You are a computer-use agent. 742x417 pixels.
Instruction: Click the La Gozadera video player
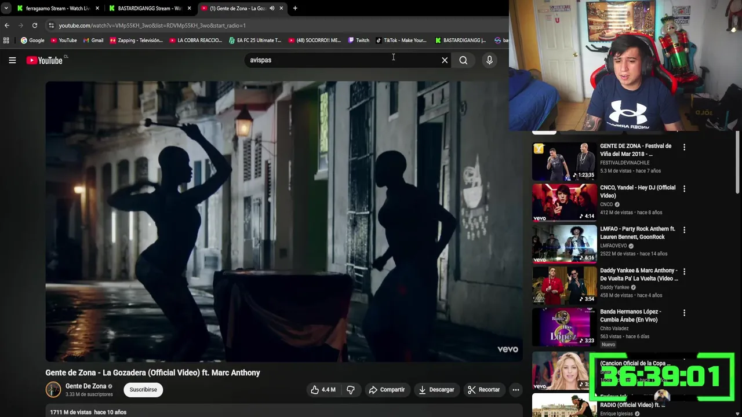click(284, 221)
